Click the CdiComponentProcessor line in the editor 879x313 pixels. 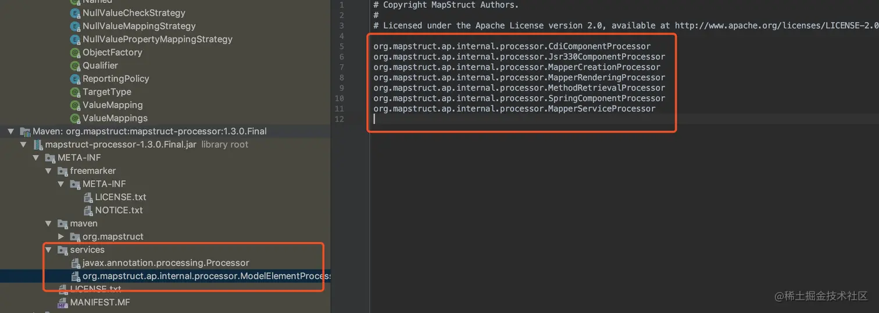(512, 46)
